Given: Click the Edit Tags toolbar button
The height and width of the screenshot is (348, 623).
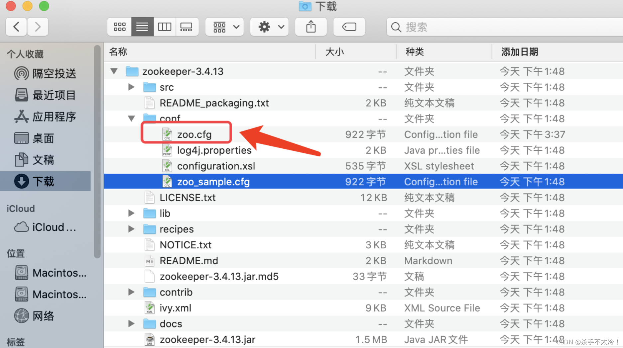Looking at the screenshot, I should (x=349, y=27).
